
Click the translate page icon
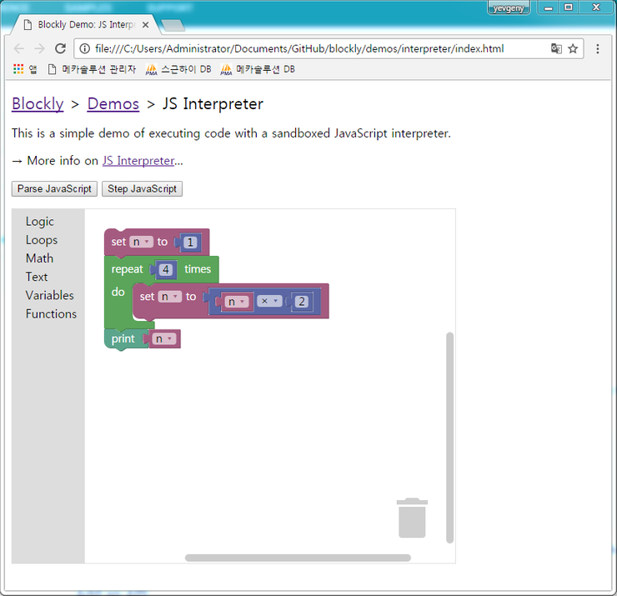pyautogui.click(x=556, y=49)
